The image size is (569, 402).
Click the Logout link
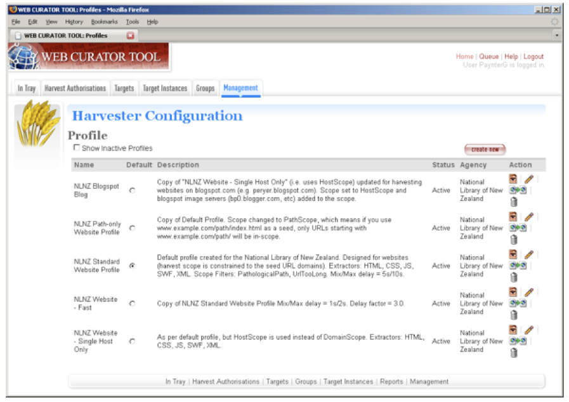[533, 56]
